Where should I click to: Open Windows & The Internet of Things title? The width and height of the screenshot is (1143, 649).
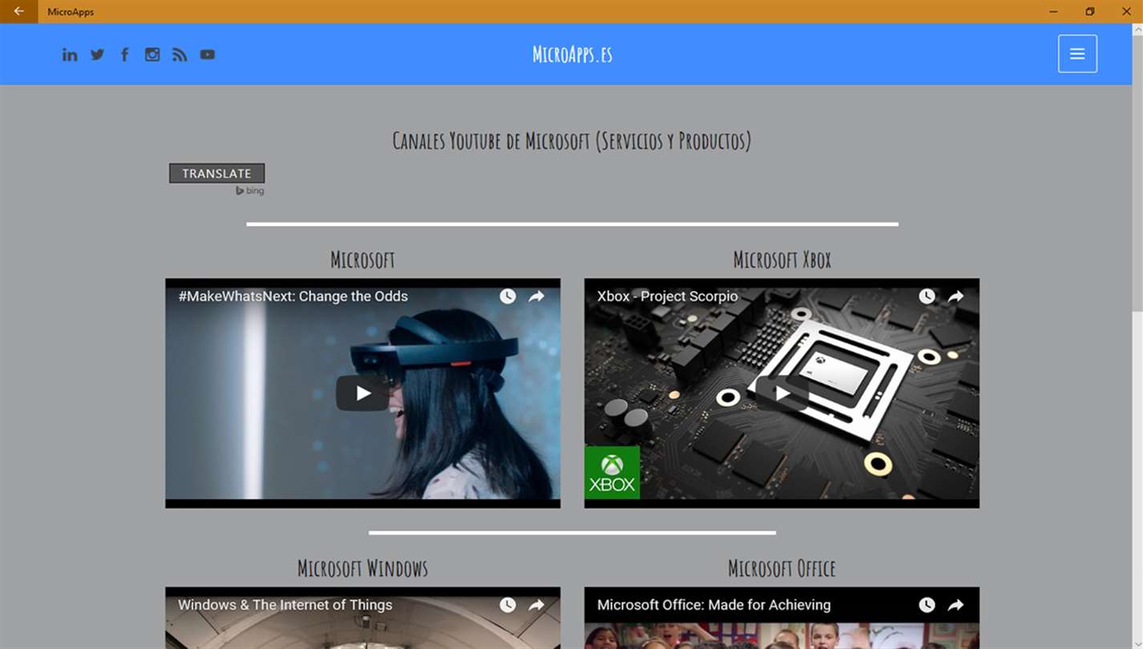coord(285,605)
